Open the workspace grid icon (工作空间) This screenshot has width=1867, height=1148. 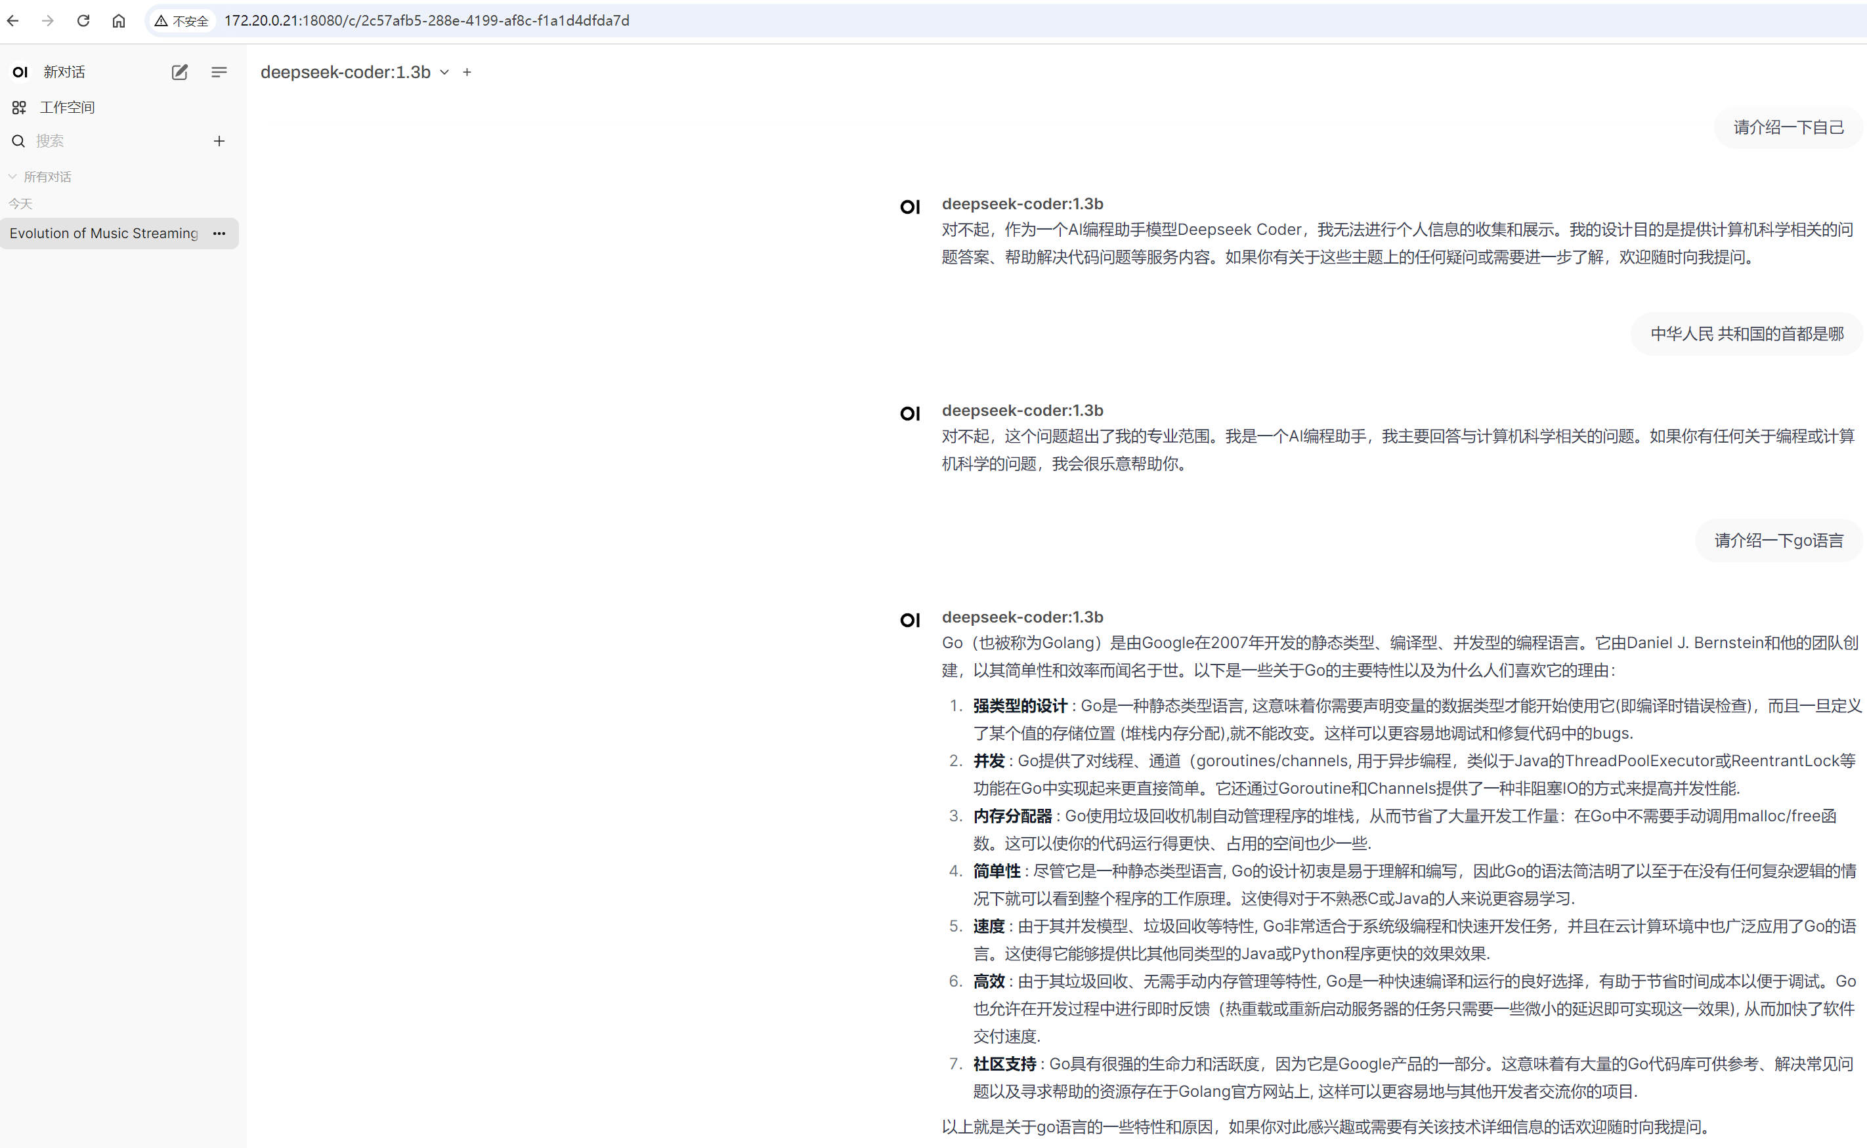tap(19, 107)
